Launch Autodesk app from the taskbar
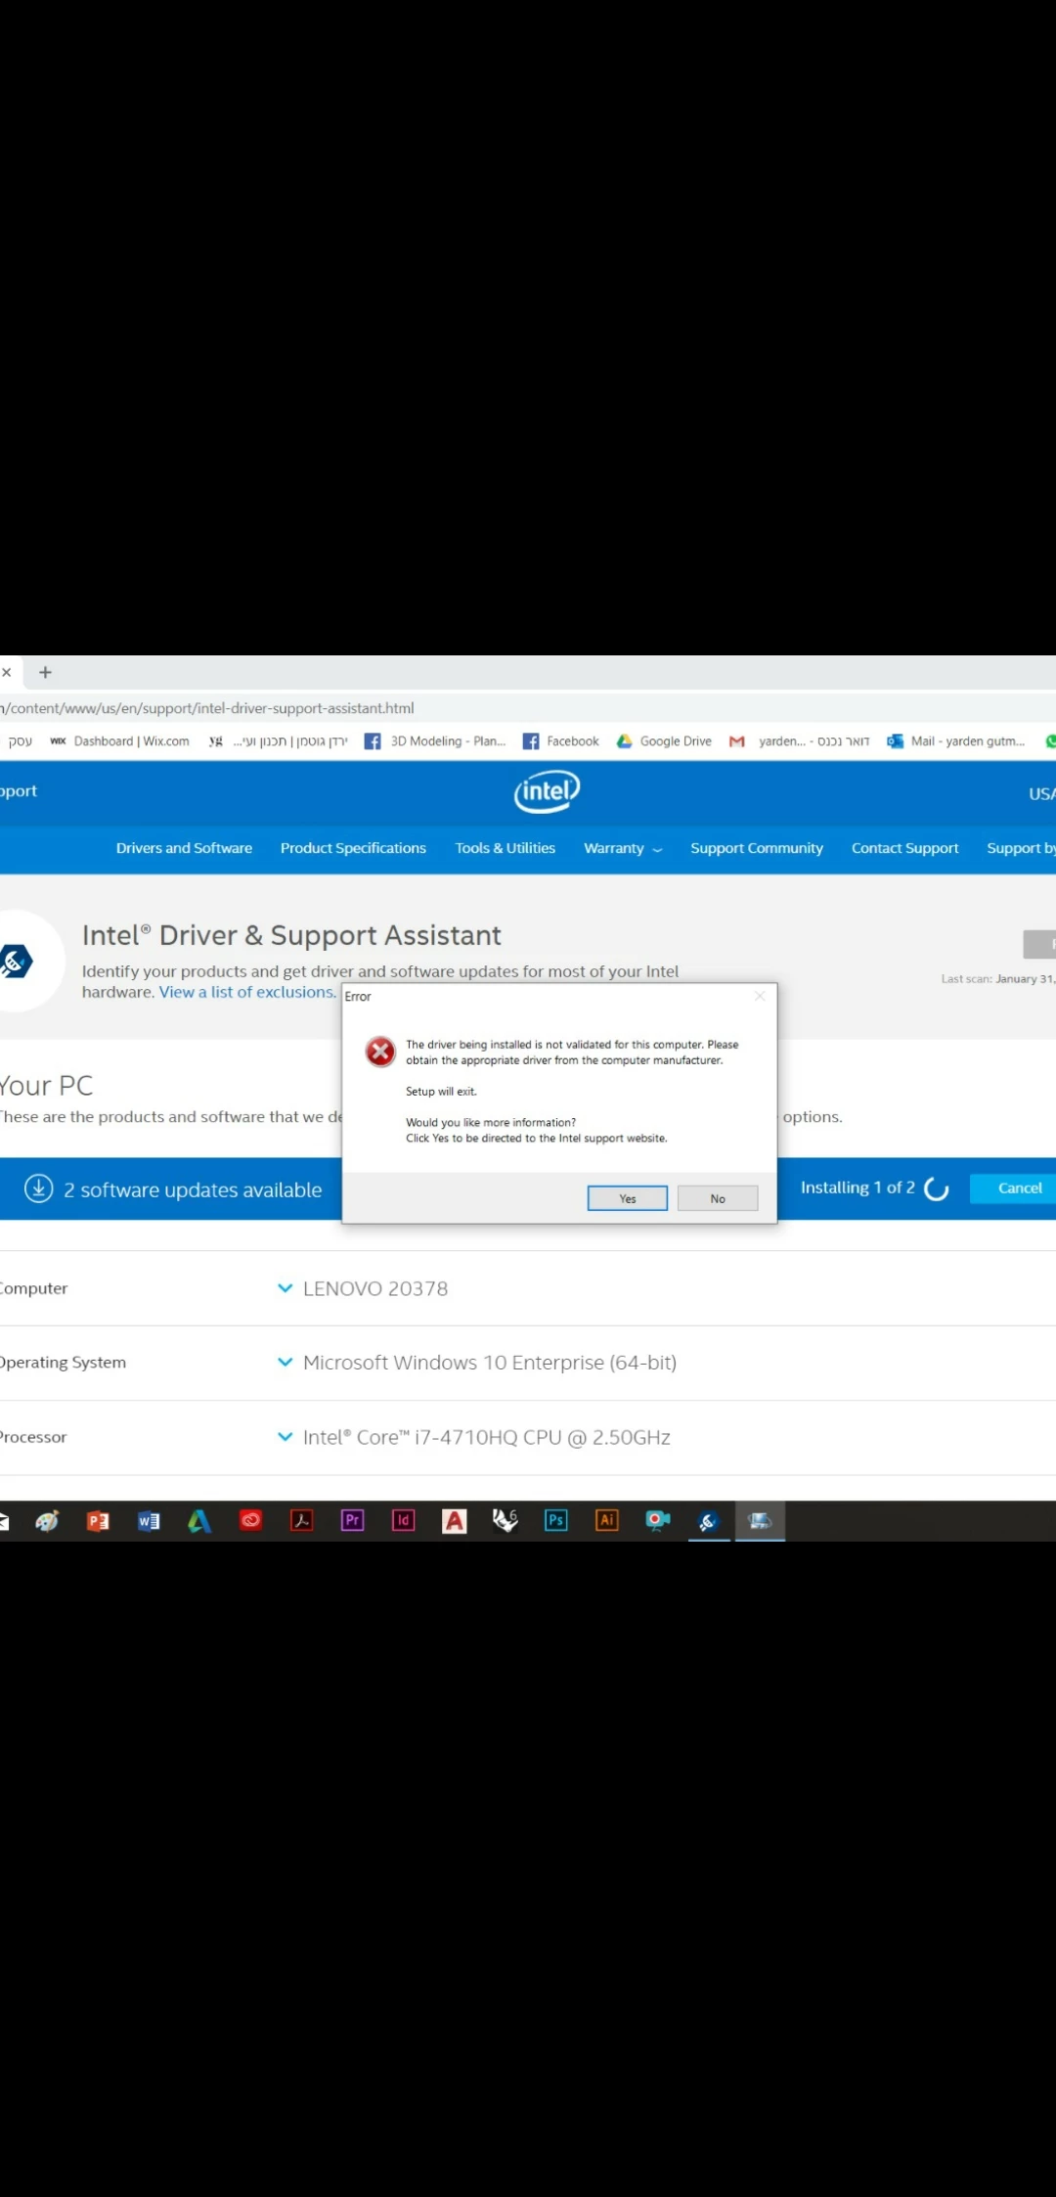Image resolution: width=1056 pixels, height=2197 pixels. point(199,1521)
